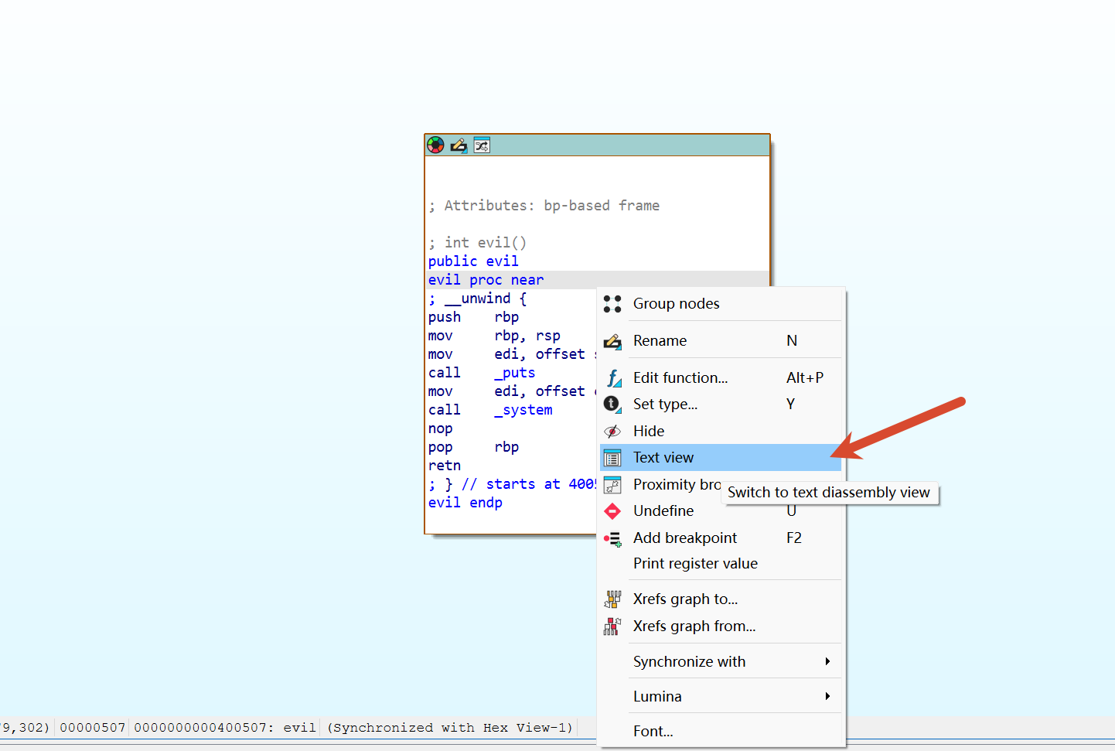Click status bar offset 00000507

pyautogui.click(x=93, y=728)
